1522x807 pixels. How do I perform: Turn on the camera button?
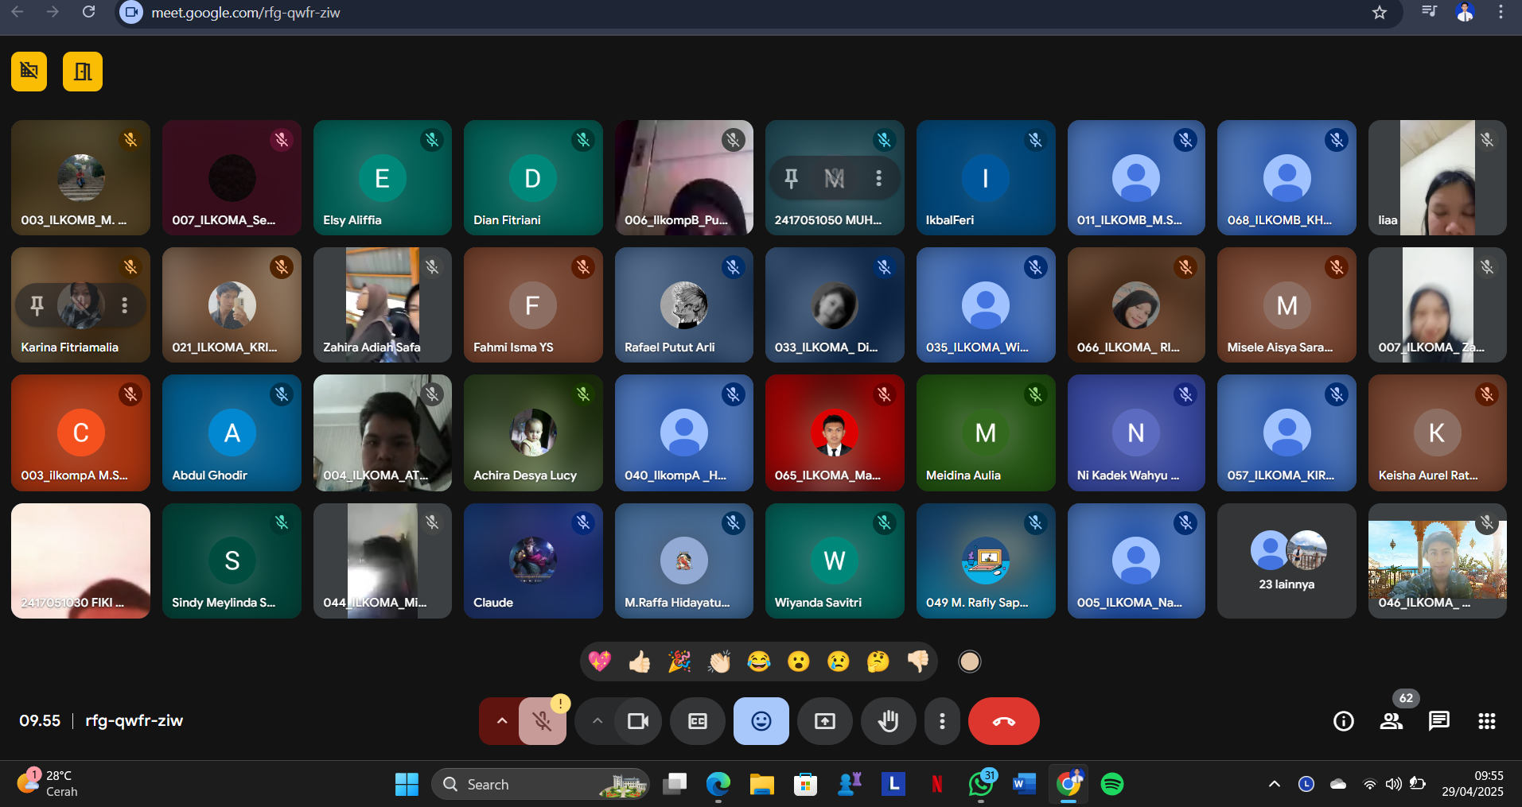coord(637,721)
